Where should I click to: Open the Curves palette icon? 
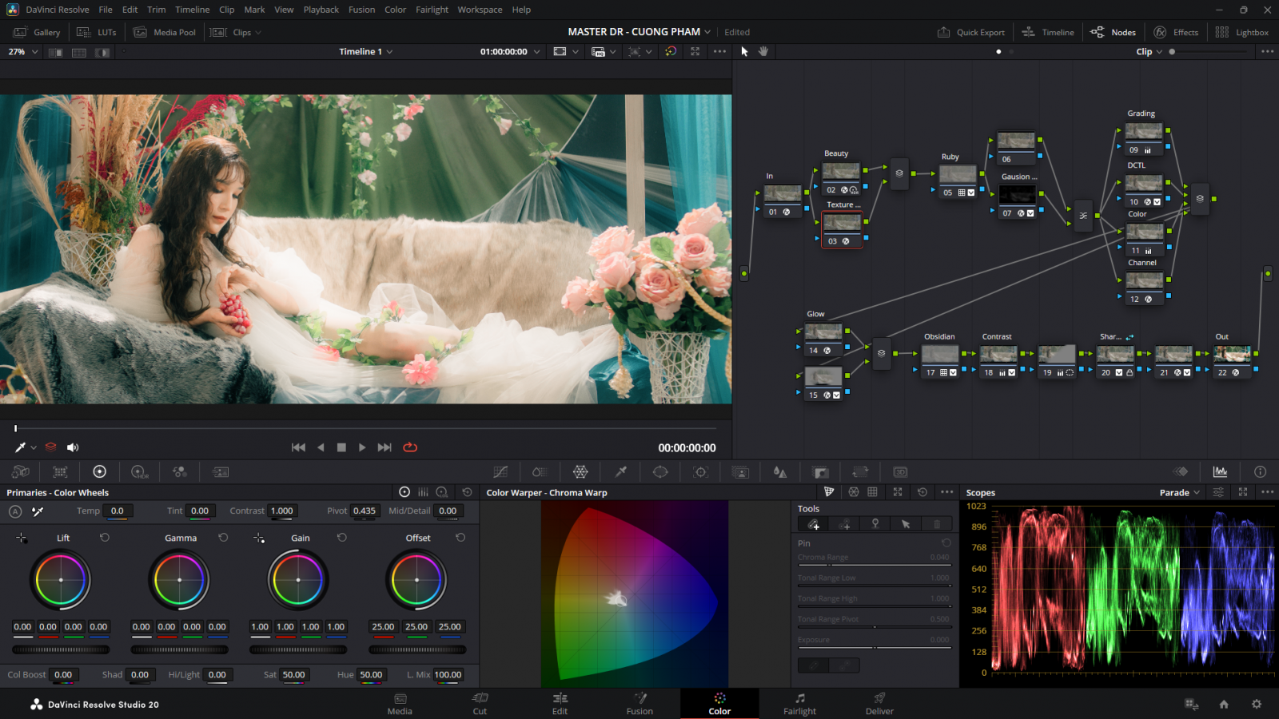point(500,472)
